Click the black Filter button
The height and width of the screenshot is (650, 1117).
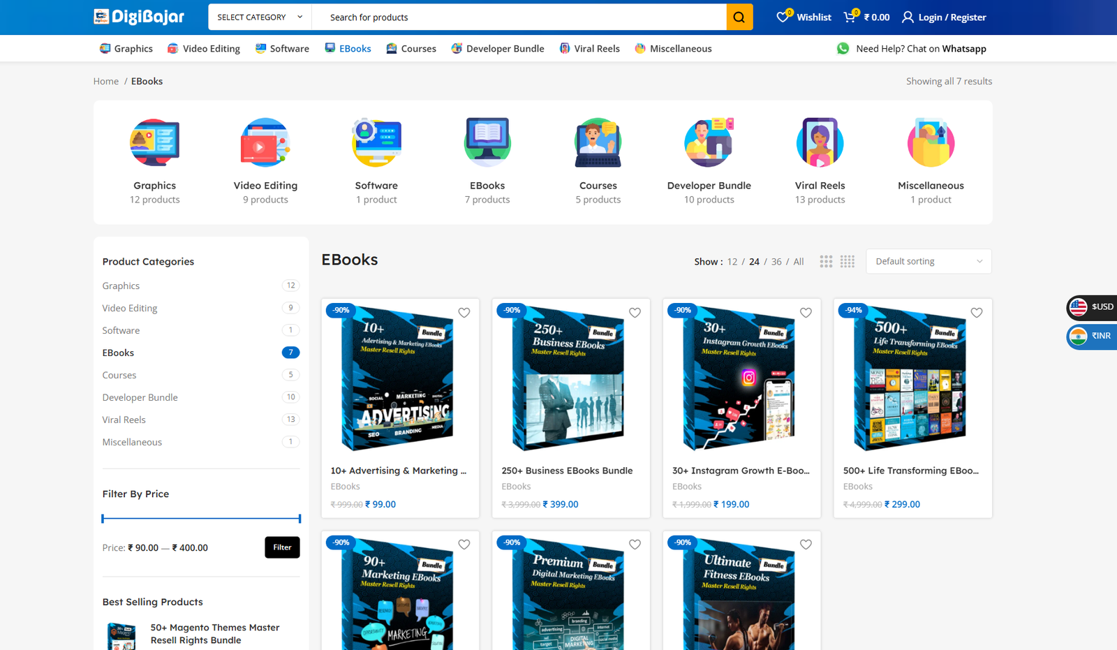tap(282, 547)
